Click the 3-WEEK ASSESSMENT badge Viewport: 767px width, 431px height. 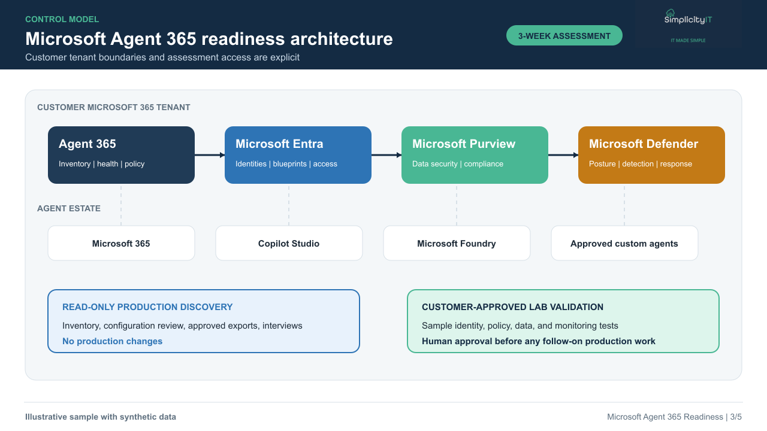coord(564,36)
